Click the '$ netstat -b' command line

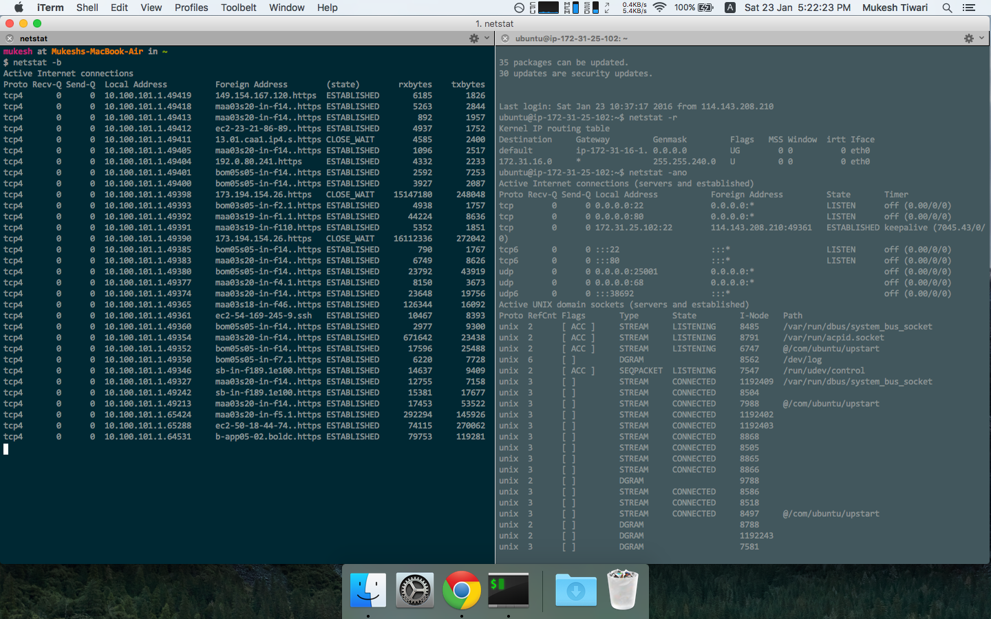[32, 63]
